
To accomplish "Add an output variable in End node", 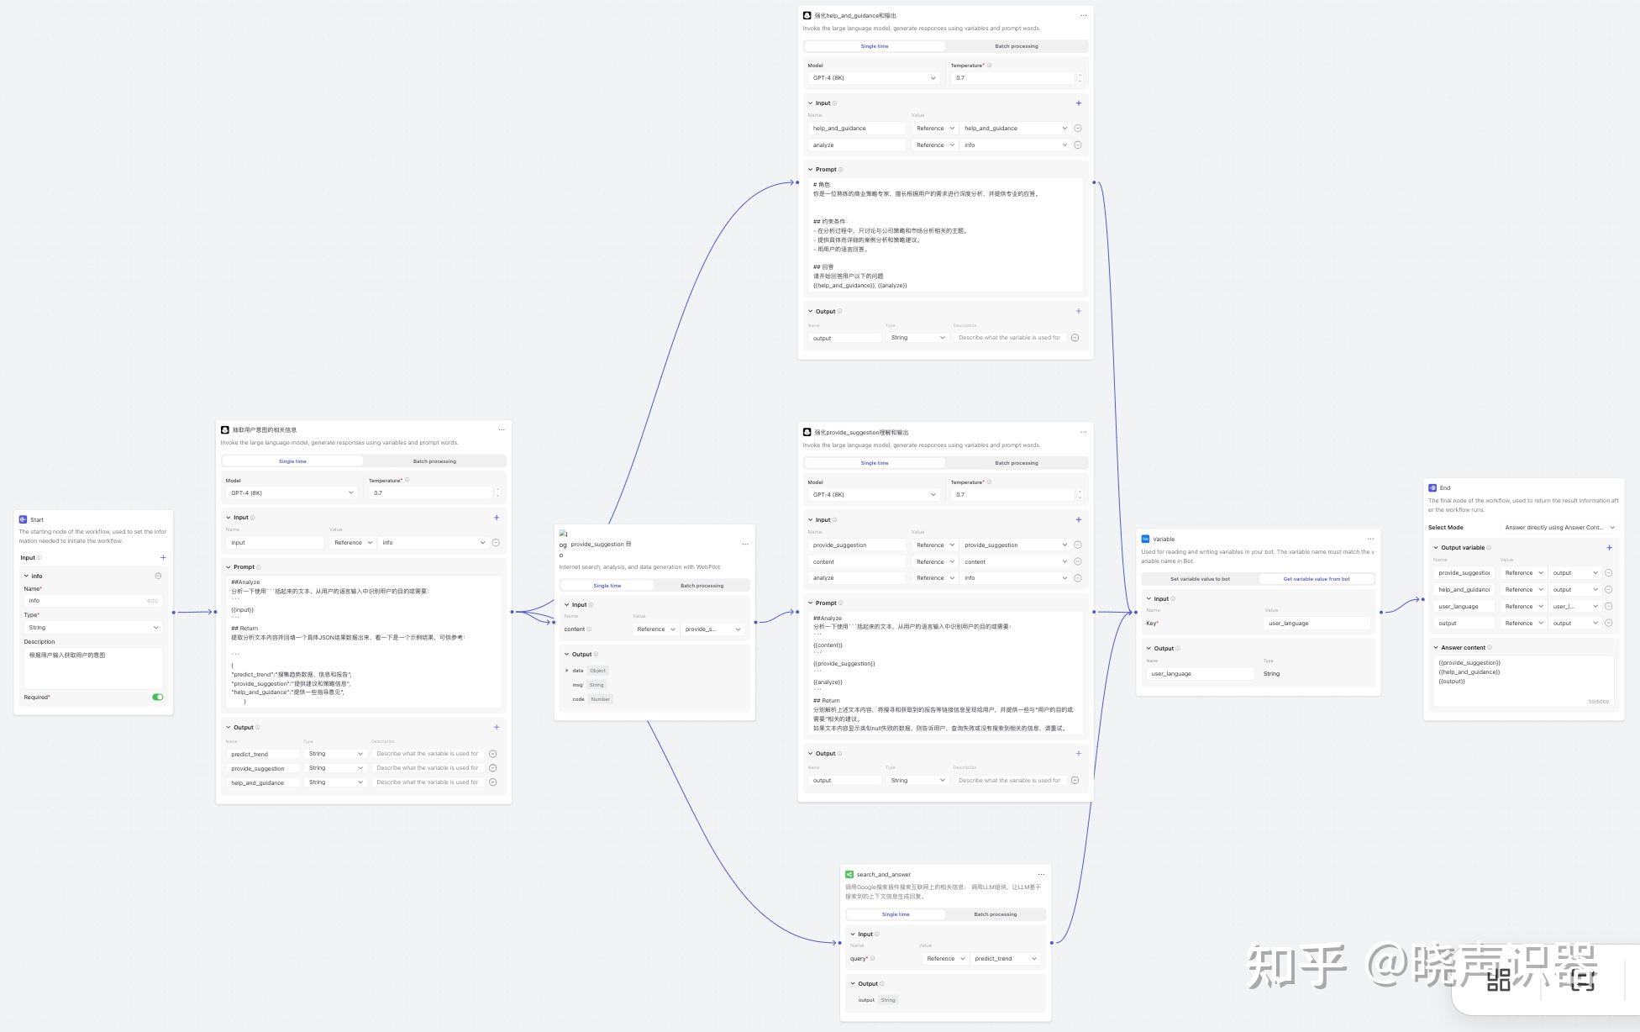I will pos(1609,547).
